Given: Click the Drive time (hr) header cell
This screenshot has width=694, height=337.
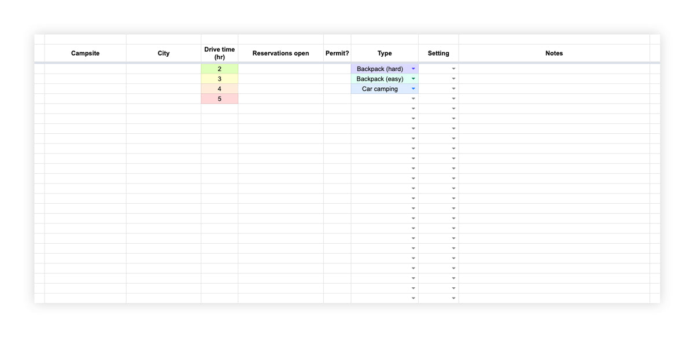Looking at the screenshot, I should [219, 53].
